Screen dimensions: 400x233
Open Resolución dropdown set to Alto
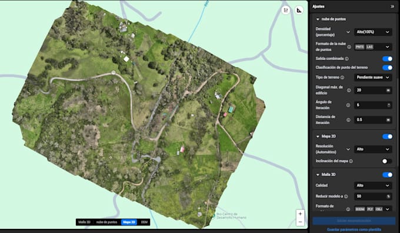point(373,149)
